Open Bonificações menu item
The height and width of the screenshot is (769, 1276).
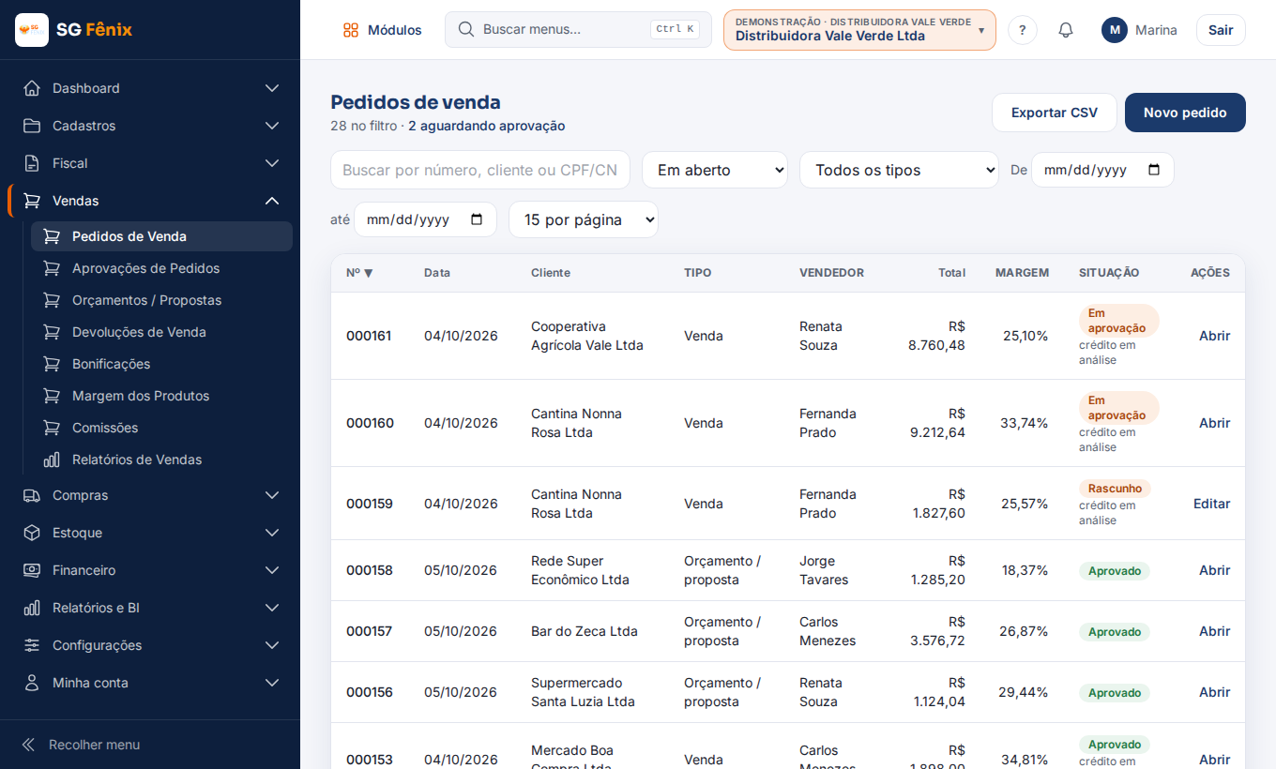(x=161, y=364)
